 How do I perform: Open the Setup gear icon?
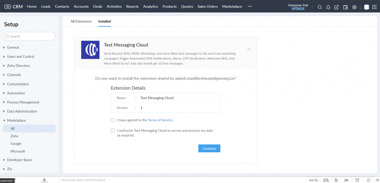pos(354,7)
